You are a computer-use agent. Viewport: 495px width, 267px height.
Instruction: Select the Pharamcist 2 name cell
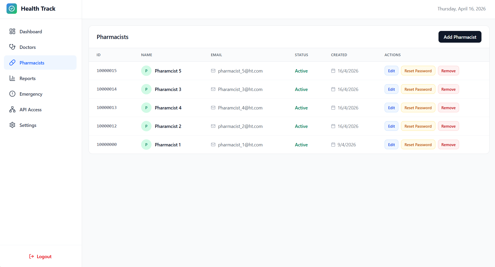[168, 126]
